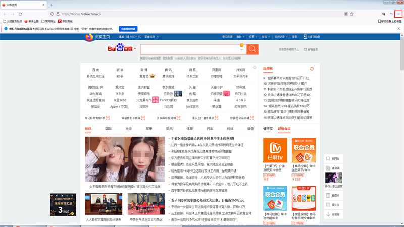Viewport: 404px width, 227px height.
Task: Expand 设置 settings dropdown in header
Action: (253, 37)
